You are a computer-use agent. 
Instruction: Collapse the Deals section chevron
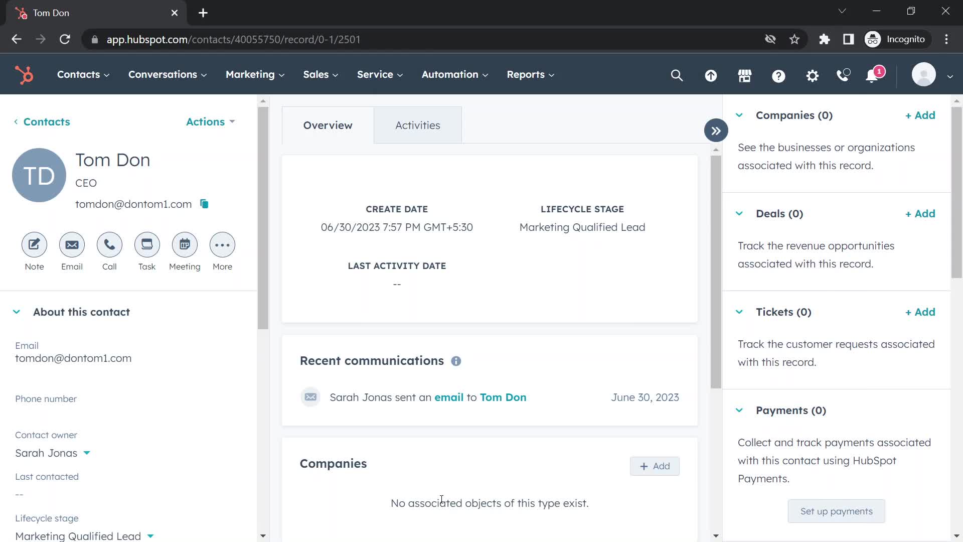[x=739, y=213]
